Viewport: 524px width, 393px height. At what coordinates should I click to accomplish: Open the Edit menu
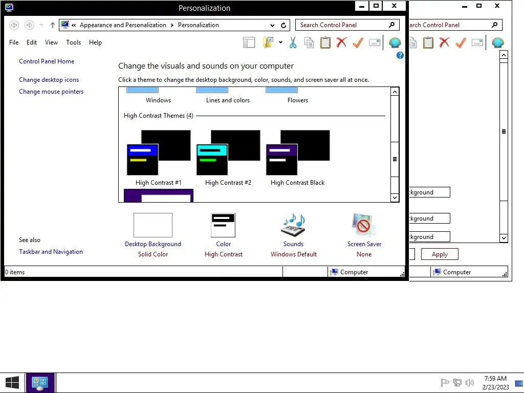click(32, 42)
